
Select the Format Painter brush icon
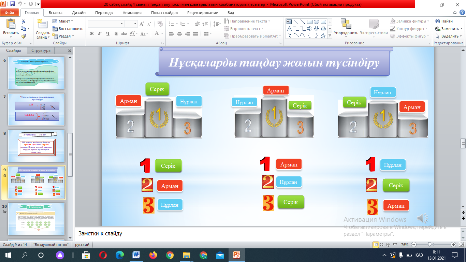24,36
